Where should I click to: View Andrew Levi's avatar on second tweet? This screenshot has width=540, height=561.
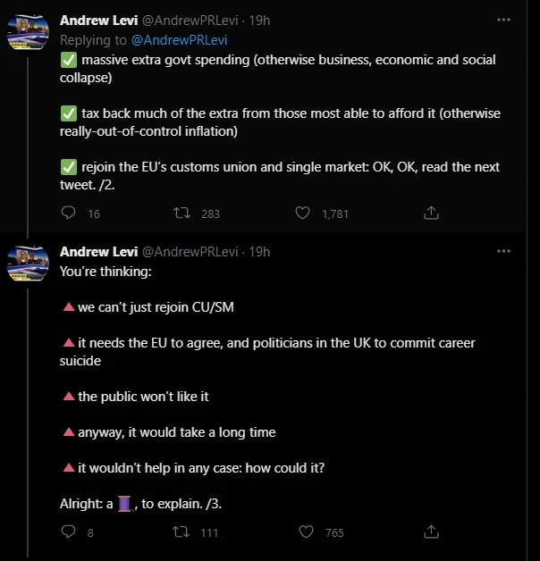(x=28, y=264)
